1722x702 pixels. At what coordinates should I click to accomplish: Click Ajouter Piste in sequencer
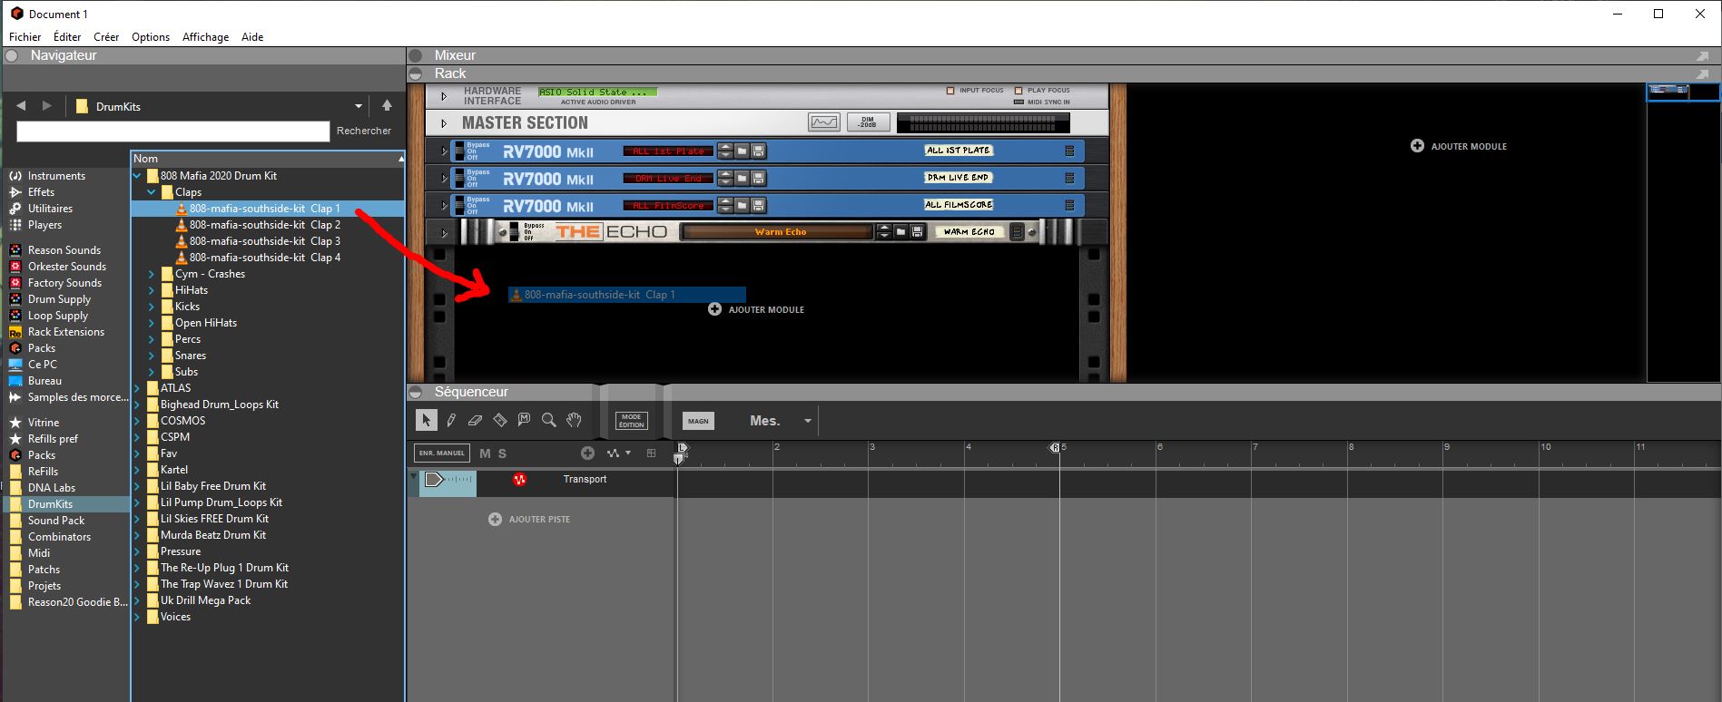(529, 520)
